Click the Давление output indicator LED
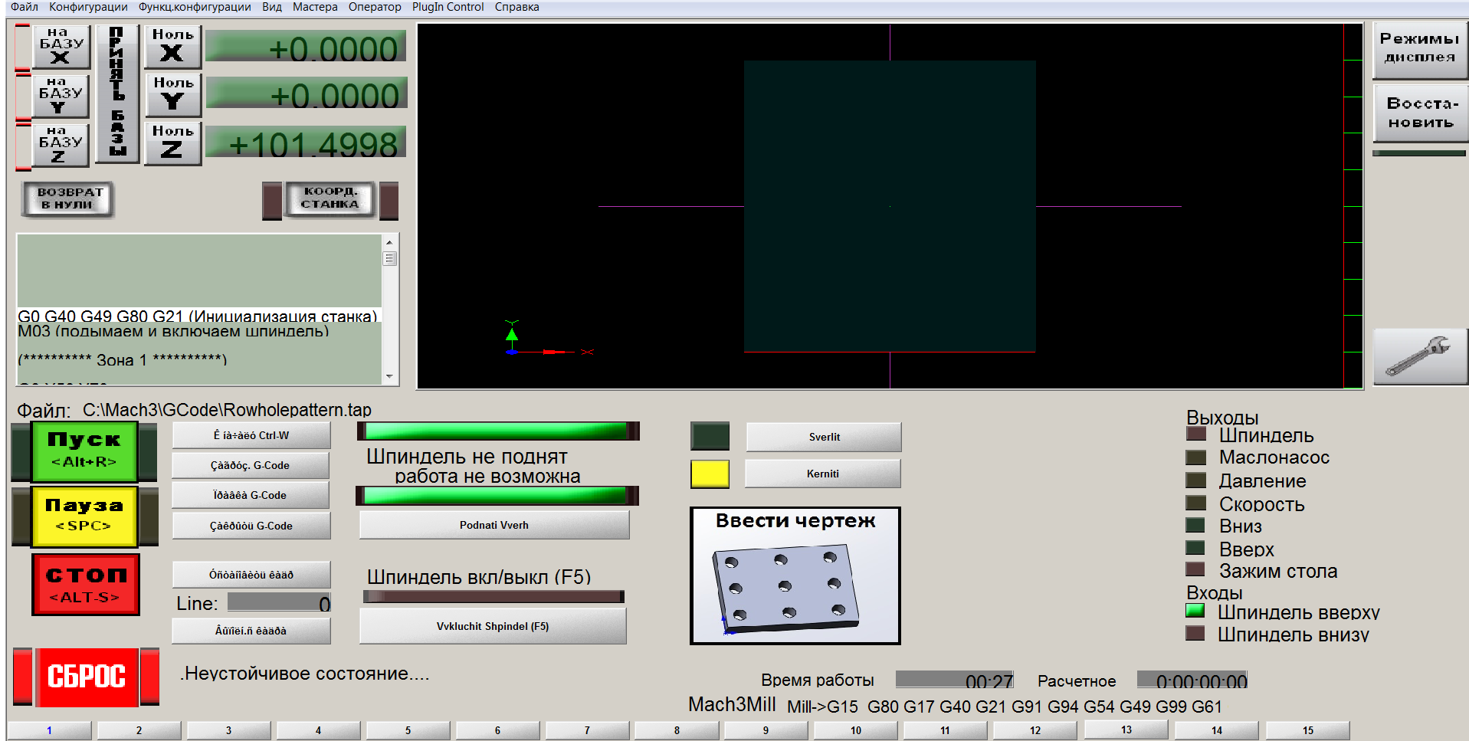Screen dimensions: 1469x741 1195,480
